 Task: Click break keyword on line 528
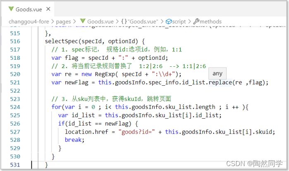pyautogui.click(x=73, y=140)
